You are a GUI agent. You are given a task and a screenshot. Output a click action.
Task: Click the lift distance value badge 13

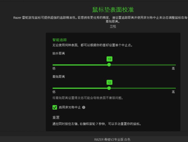[x=109, y=59]
